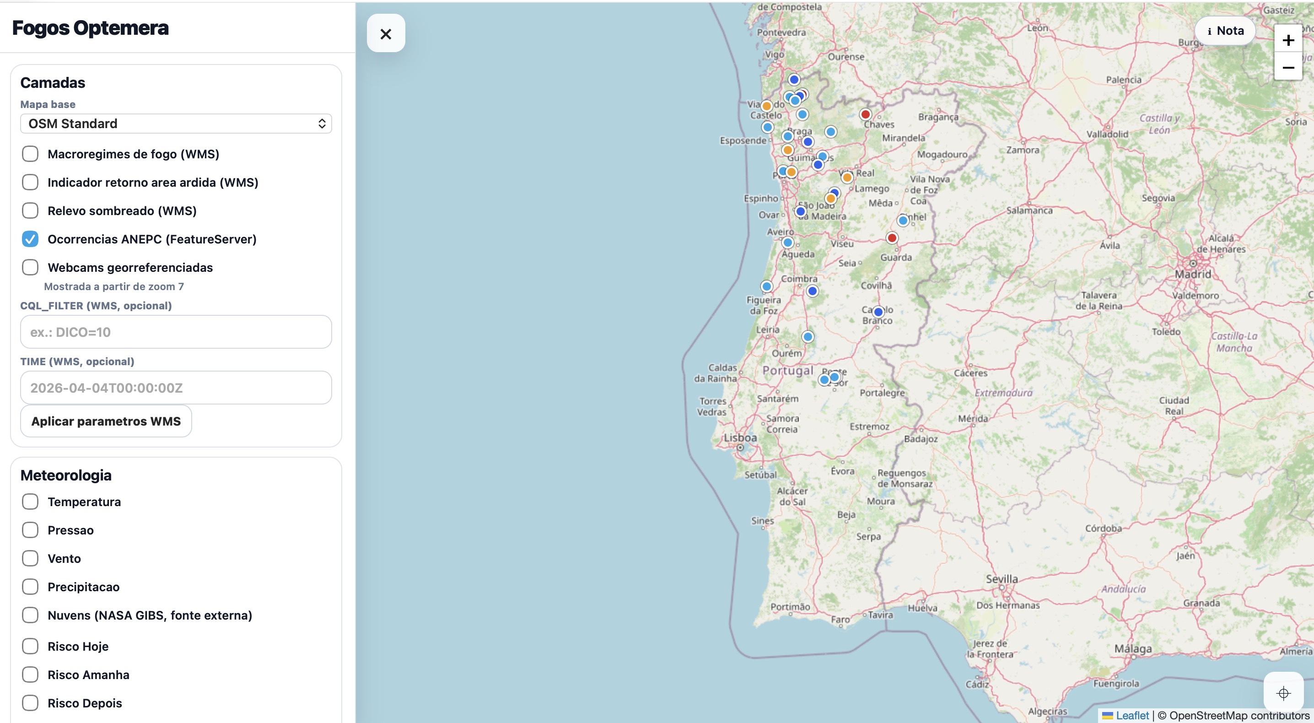Click the northernmost dark blue marker
Image resolution: width=1314 pixels, height=723 pixels.
794,80
